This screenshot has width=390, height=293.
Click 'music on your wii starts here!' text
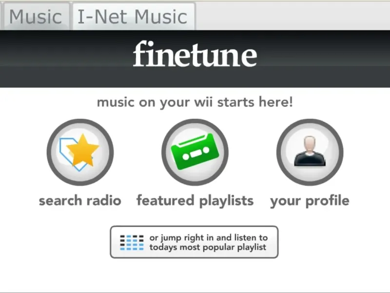coord(195,102)
